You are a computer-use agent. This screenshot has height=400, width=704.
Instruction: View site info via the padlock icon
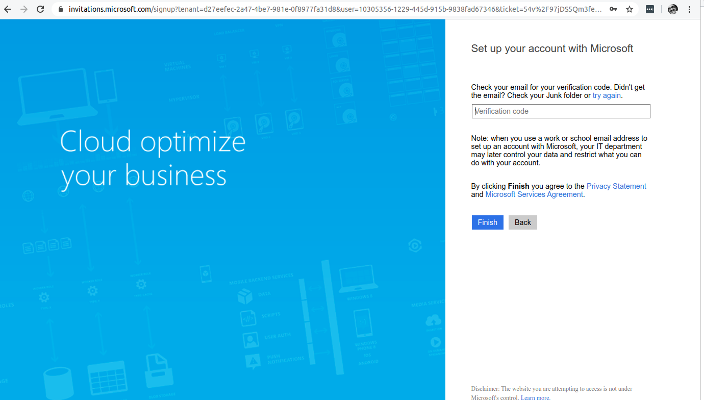pos(61,9)
